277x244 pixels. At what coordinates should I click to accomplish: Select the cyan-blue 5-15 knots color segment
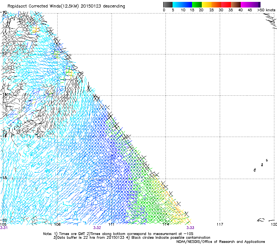coord(182,5)
